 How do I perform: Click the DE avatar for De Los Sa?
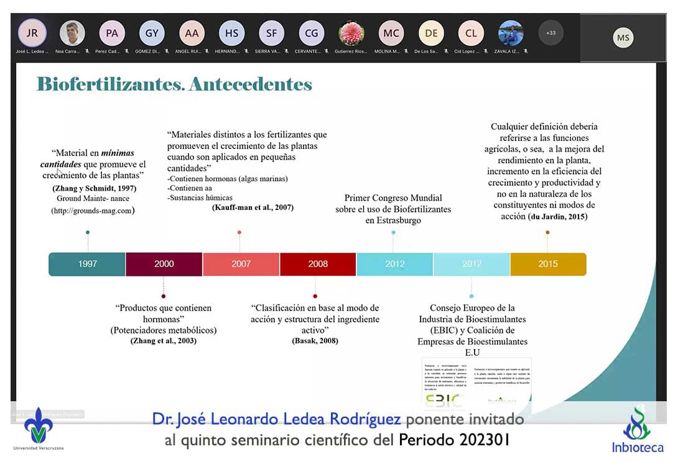pyautogui.click(x=431, y=33)
